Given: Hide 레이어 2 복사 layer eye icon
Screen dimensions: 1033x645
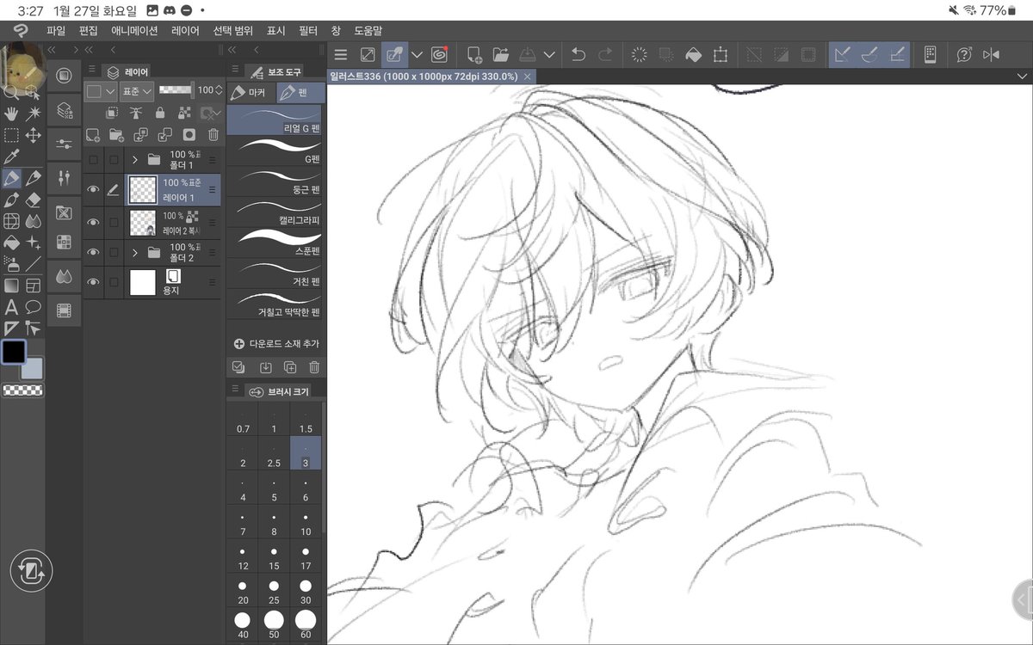Looking at the screenshot, I should 94,222.
